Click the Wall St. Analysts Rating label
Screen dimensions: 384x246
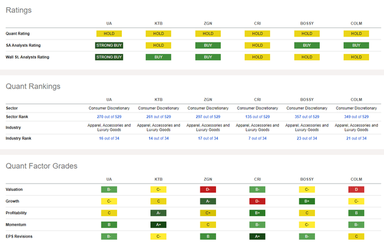pyautogui.click(x=28, y=57)
